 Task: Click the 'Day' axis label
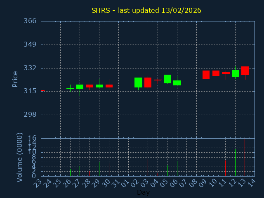(143, 192)
